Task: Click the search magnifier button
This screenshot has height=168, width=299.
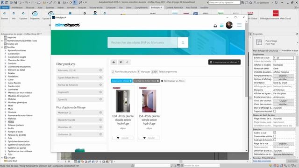Action: pos(183,42)
